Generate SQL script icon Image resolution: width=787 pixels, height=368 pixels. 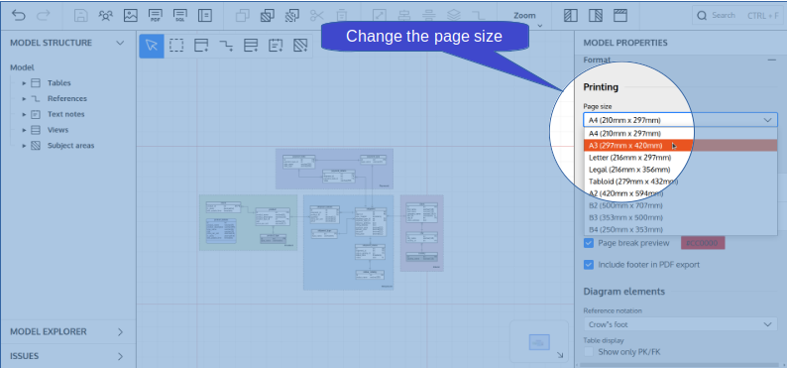coord(180,16)
